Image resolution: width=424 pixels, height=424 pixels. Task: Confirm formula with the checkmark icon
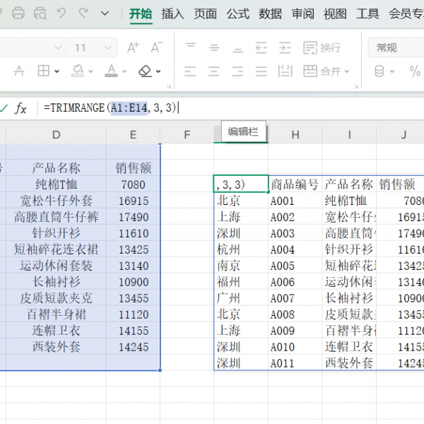[4, 108]
